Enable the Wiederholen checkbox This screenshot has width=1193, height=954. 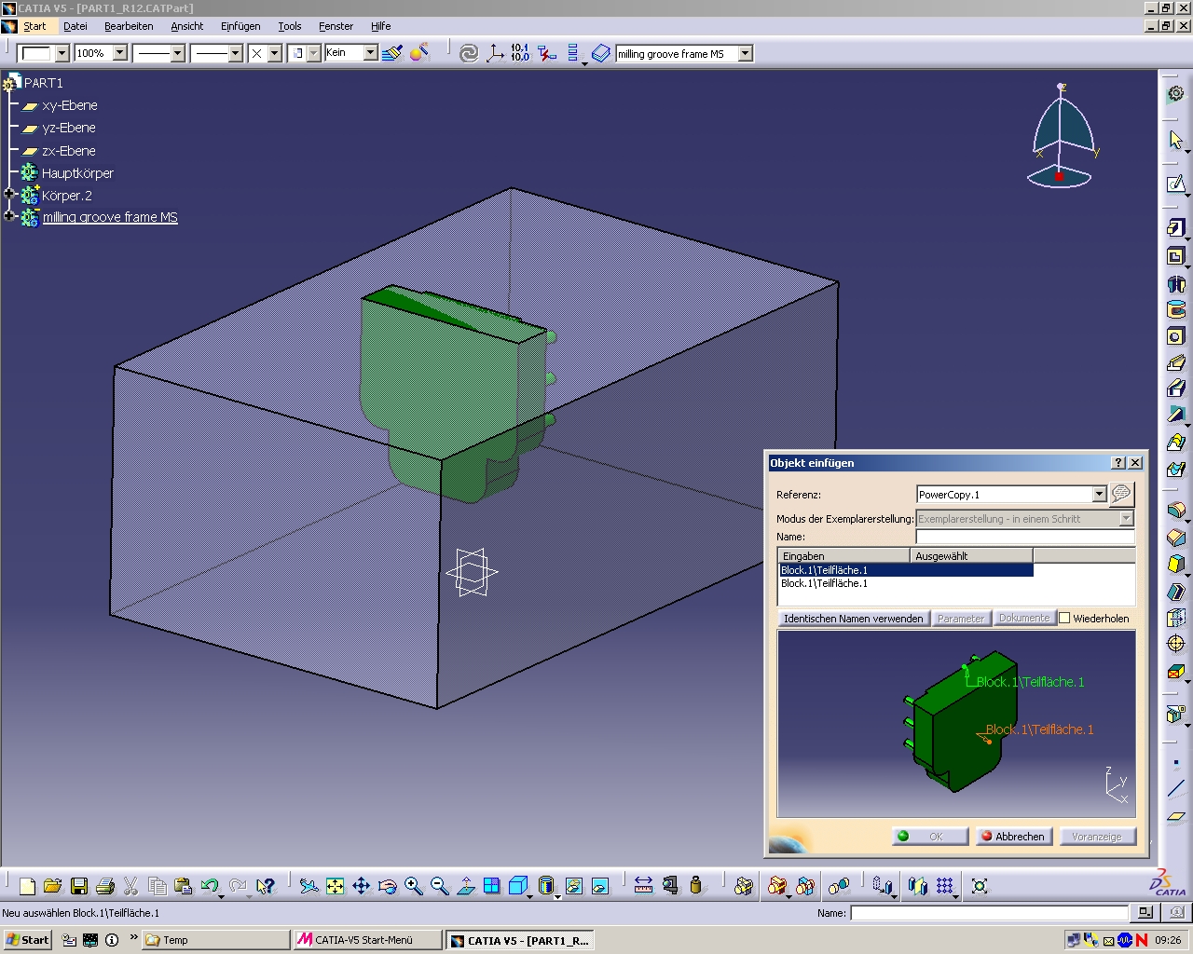tap(1064, 618)
